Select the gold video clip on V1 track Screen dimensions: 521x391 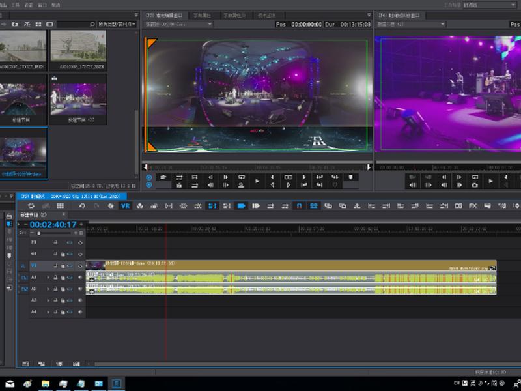tap(291, 265)
